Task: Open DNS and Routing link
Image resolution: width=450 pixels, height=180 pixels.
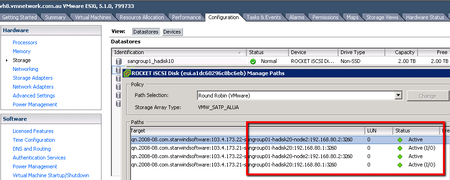Action: click(x=31, y=149)
